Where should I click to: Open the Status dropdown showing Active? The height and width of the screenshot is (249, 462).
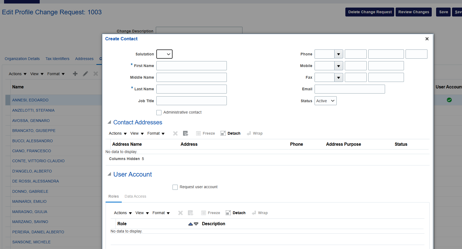click(325, 101)
